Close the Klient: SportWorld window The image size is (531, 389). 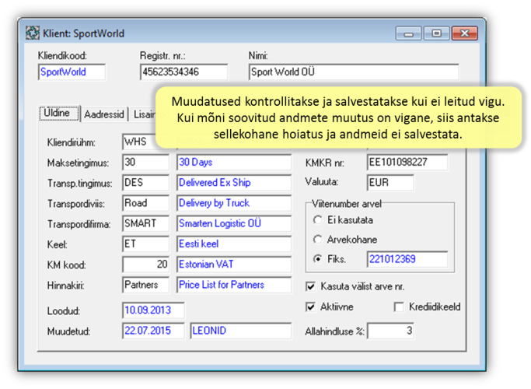click(x=465, y=33)
